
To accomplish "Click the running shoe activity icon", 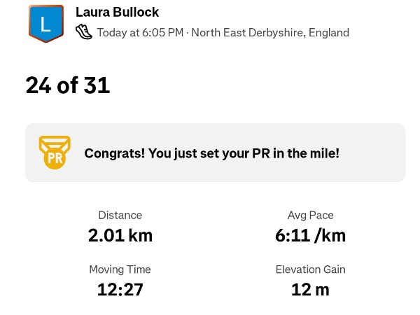I will point(83,32).
